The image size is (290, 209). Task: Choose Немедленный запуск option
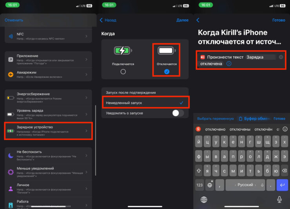[145, 103]
